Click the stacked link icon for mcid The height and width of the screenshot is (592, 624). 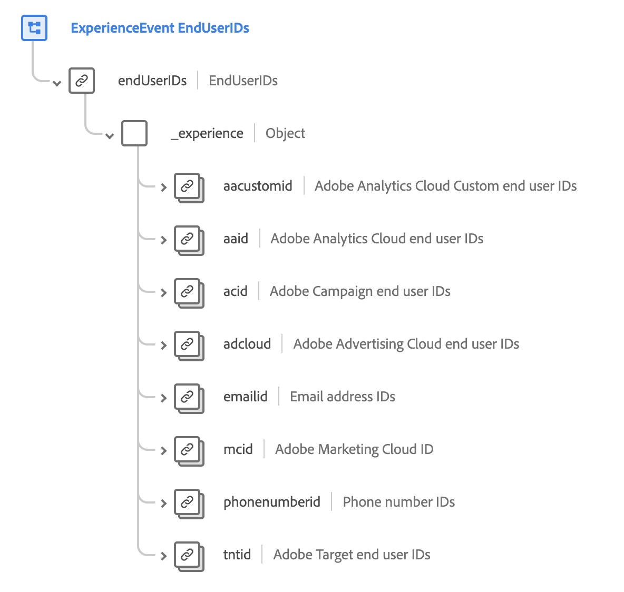[188, 450]
